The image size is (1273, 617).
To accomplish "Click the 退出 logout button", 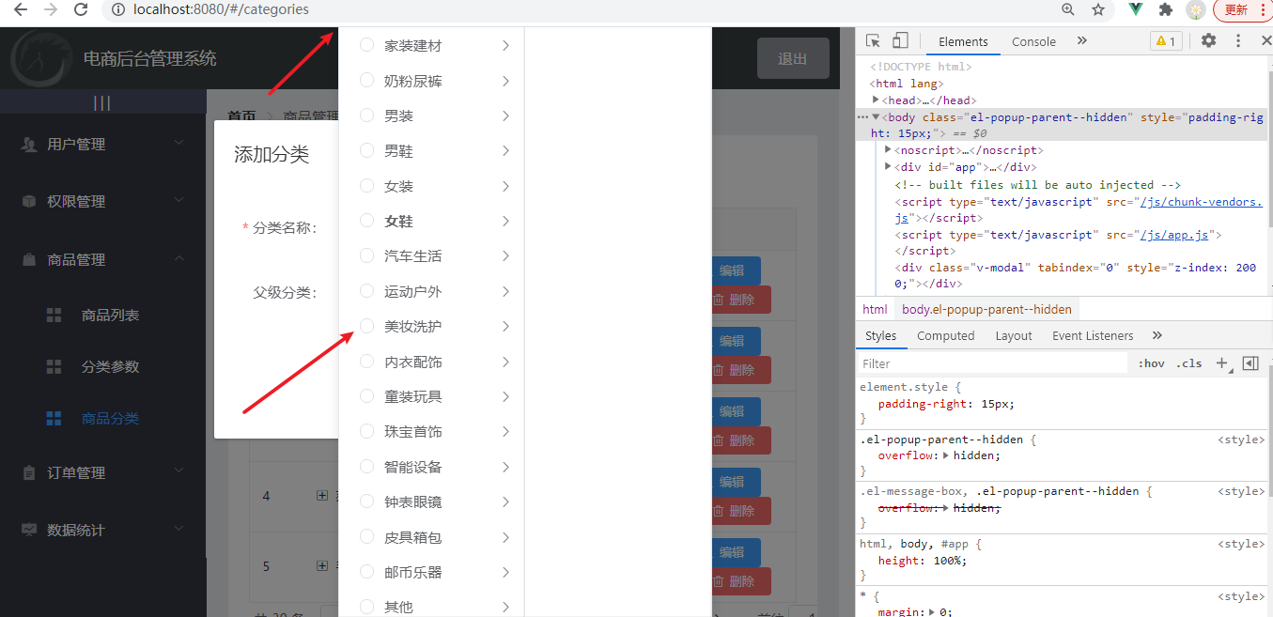I will coord(793,58).
